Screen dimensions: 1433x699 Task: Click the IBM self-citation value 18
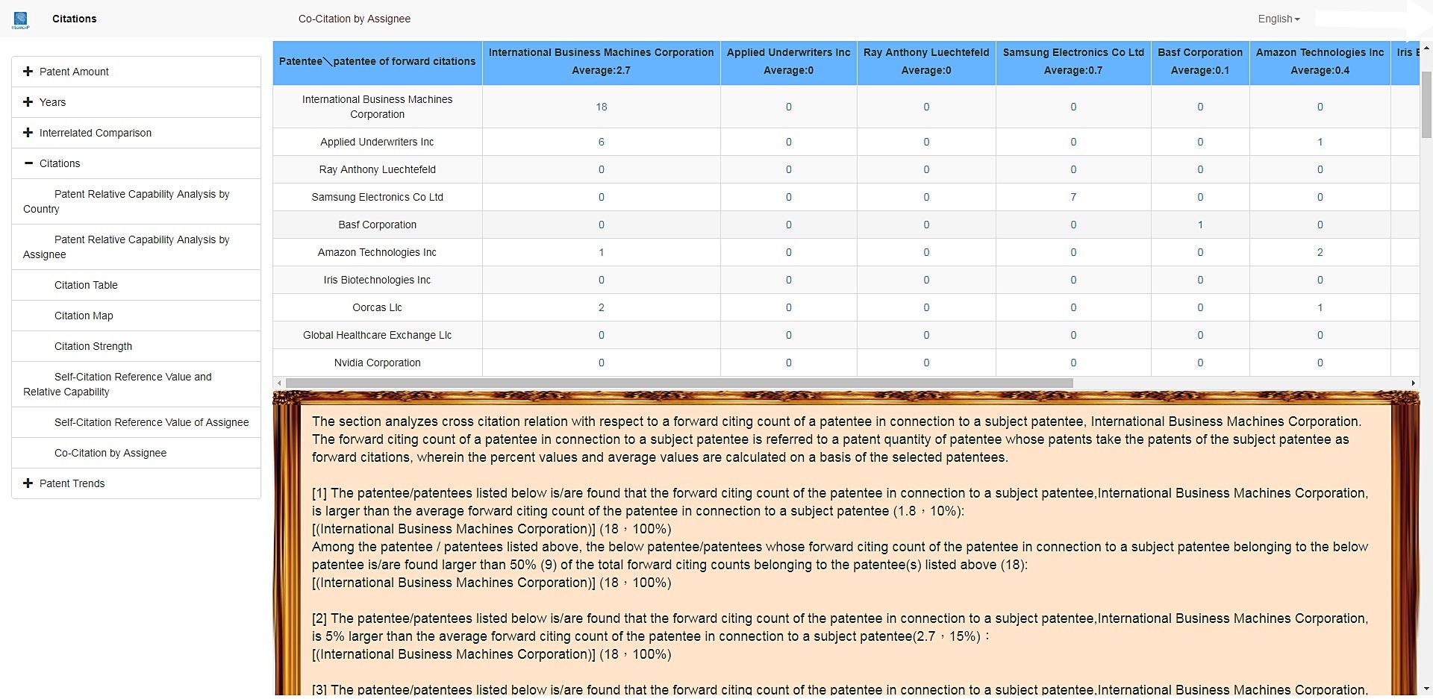click(x=602, y=107)
